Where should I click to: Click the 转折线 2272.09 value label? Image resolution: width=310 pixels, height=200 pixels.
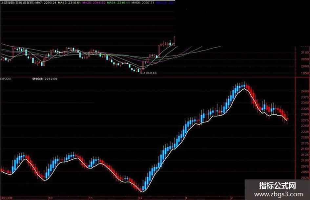[45, 79]
